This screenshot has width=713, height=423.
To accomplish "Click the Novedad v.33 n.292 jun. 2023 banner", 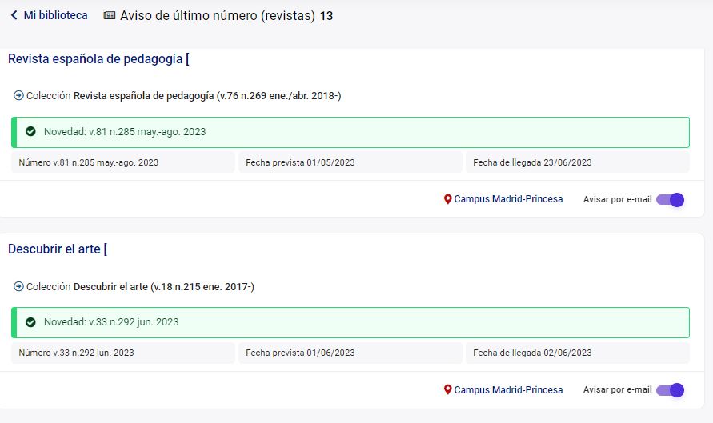I will coord(350,322).
